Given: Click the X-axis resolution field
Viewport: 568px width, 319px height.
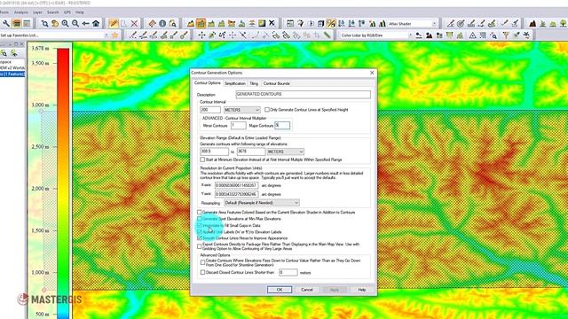Looking at the screenshot, I should 237,185.
